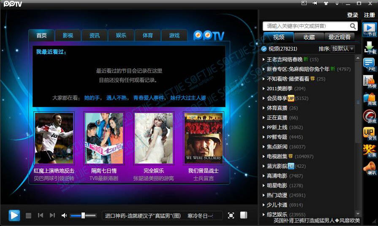Switch to the 游戏 tab
378x226 pixels.
pos(174,35)
